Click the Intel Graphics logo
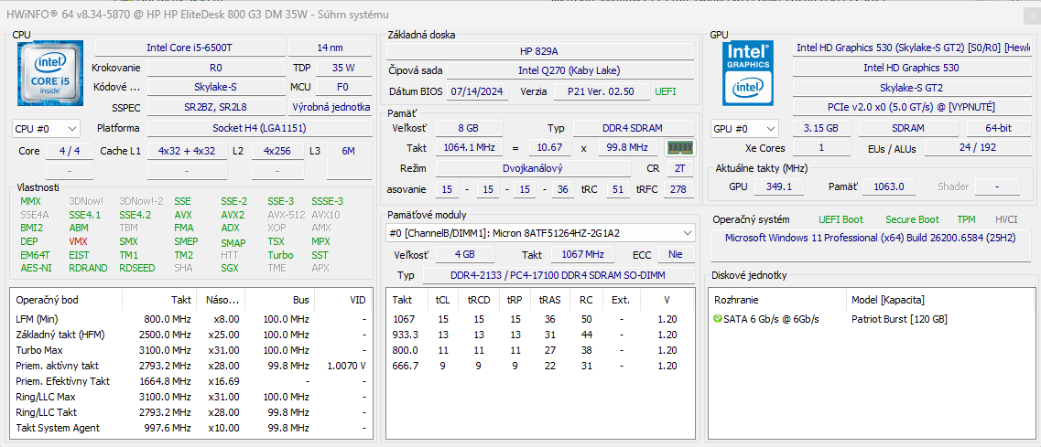The image size is (1041, 447). click(x=748, y=73)
